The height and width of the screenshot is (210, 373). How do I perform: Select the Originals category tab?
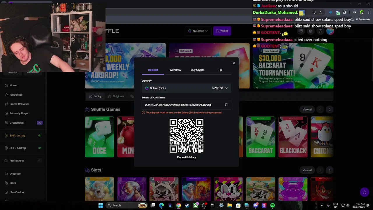116,96
